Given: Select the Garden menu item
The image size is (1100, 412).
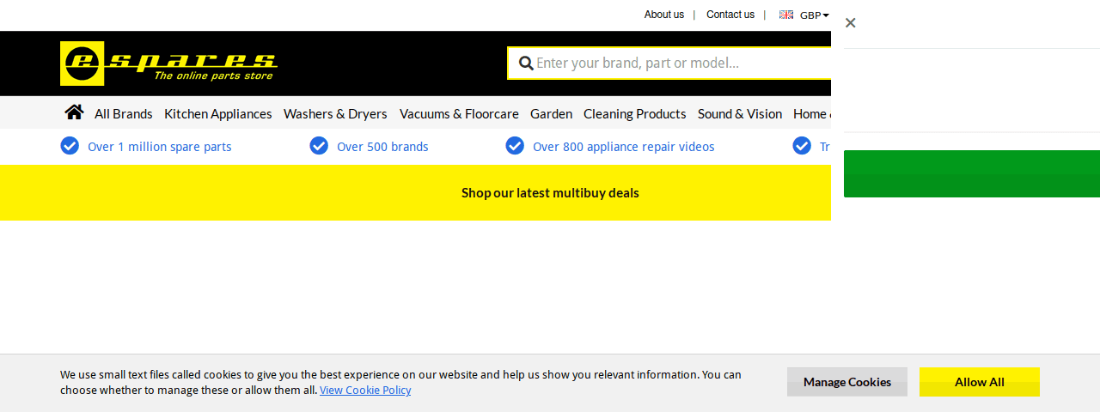Looking at the screenshot, I should pos(551,113).
